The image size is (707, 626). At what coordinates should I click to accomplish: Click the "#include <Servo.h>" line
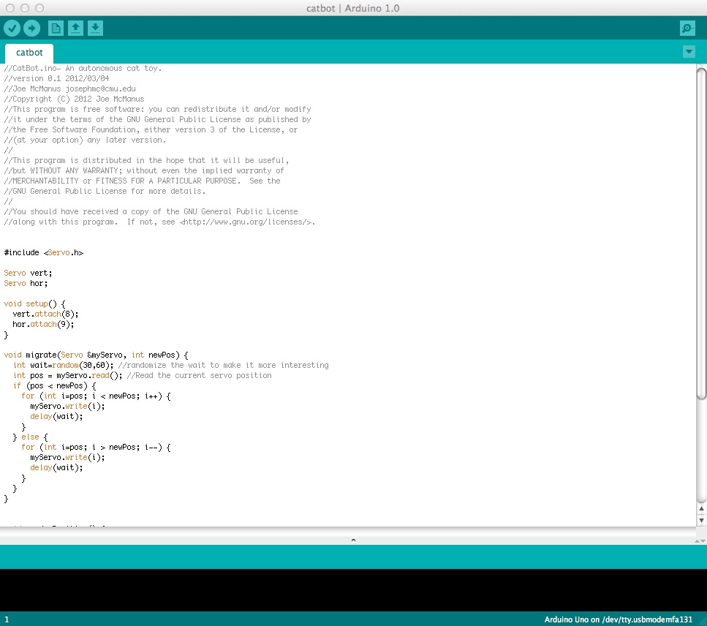click(44, 252)
